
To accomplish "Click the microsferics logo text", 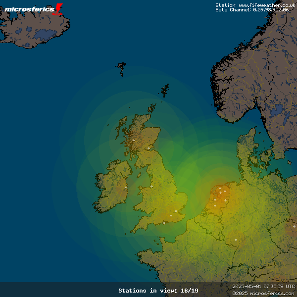I will [29, 9].
